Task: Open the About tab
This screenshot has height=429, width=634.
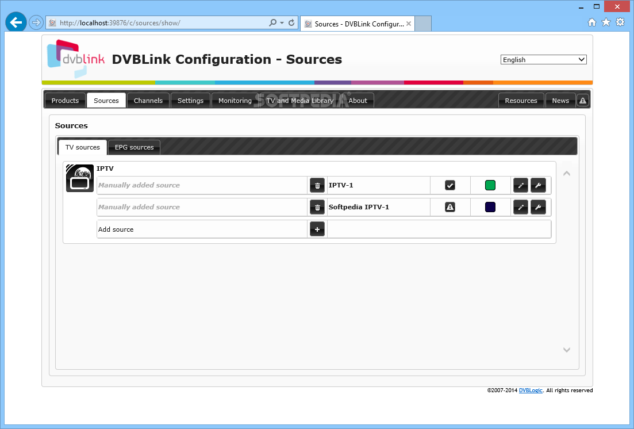Action: 358,101
